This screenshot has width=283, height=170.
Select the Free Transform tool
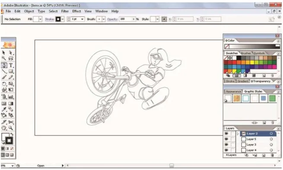11,90
